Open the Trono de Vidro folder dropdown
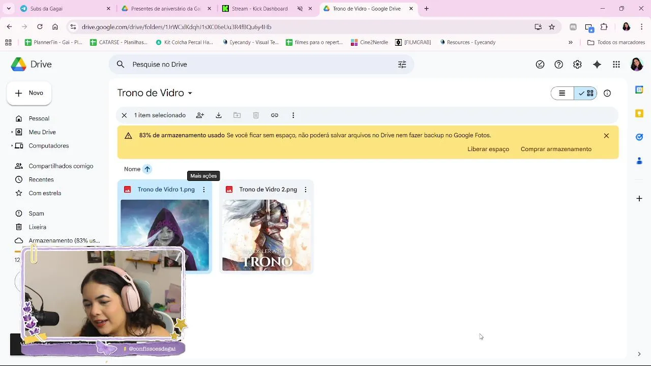Screen dimensions: 651x366 [x=190, y=94]
